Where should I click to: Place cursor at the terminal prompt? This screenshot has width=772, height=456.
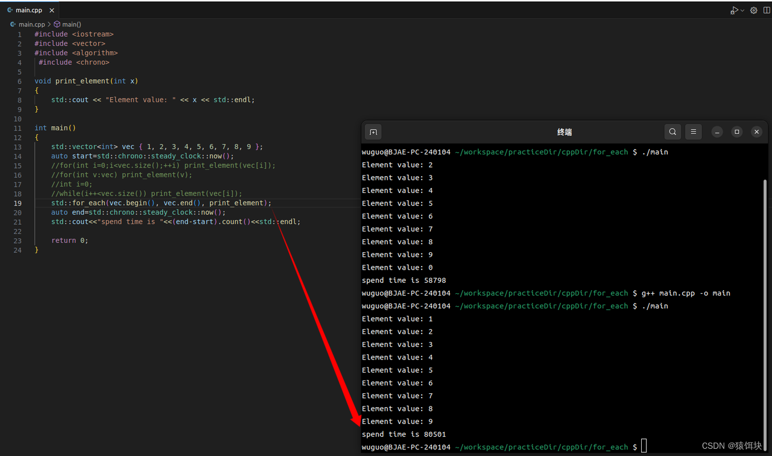coord(644,447)
